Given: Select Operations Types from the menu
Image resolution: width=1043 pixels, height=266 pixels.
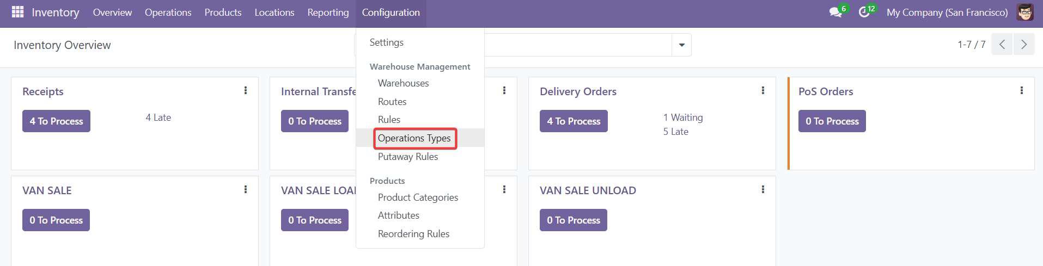Looking at the screenshot, I should pos(414,138).
